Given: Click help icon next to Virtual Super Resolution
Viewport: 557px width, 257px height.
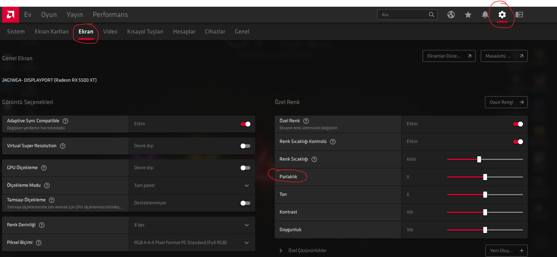Looking at the screenshot, I should [63, 146].
